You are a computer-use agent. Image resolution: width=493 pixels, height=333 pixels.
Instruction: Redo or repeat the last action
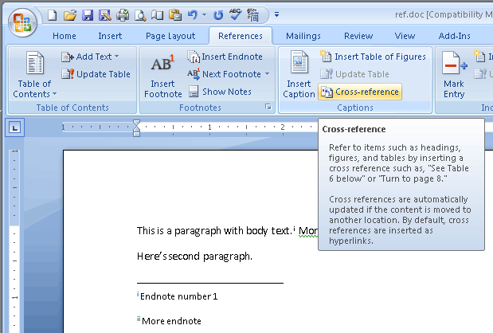(218, 15)
